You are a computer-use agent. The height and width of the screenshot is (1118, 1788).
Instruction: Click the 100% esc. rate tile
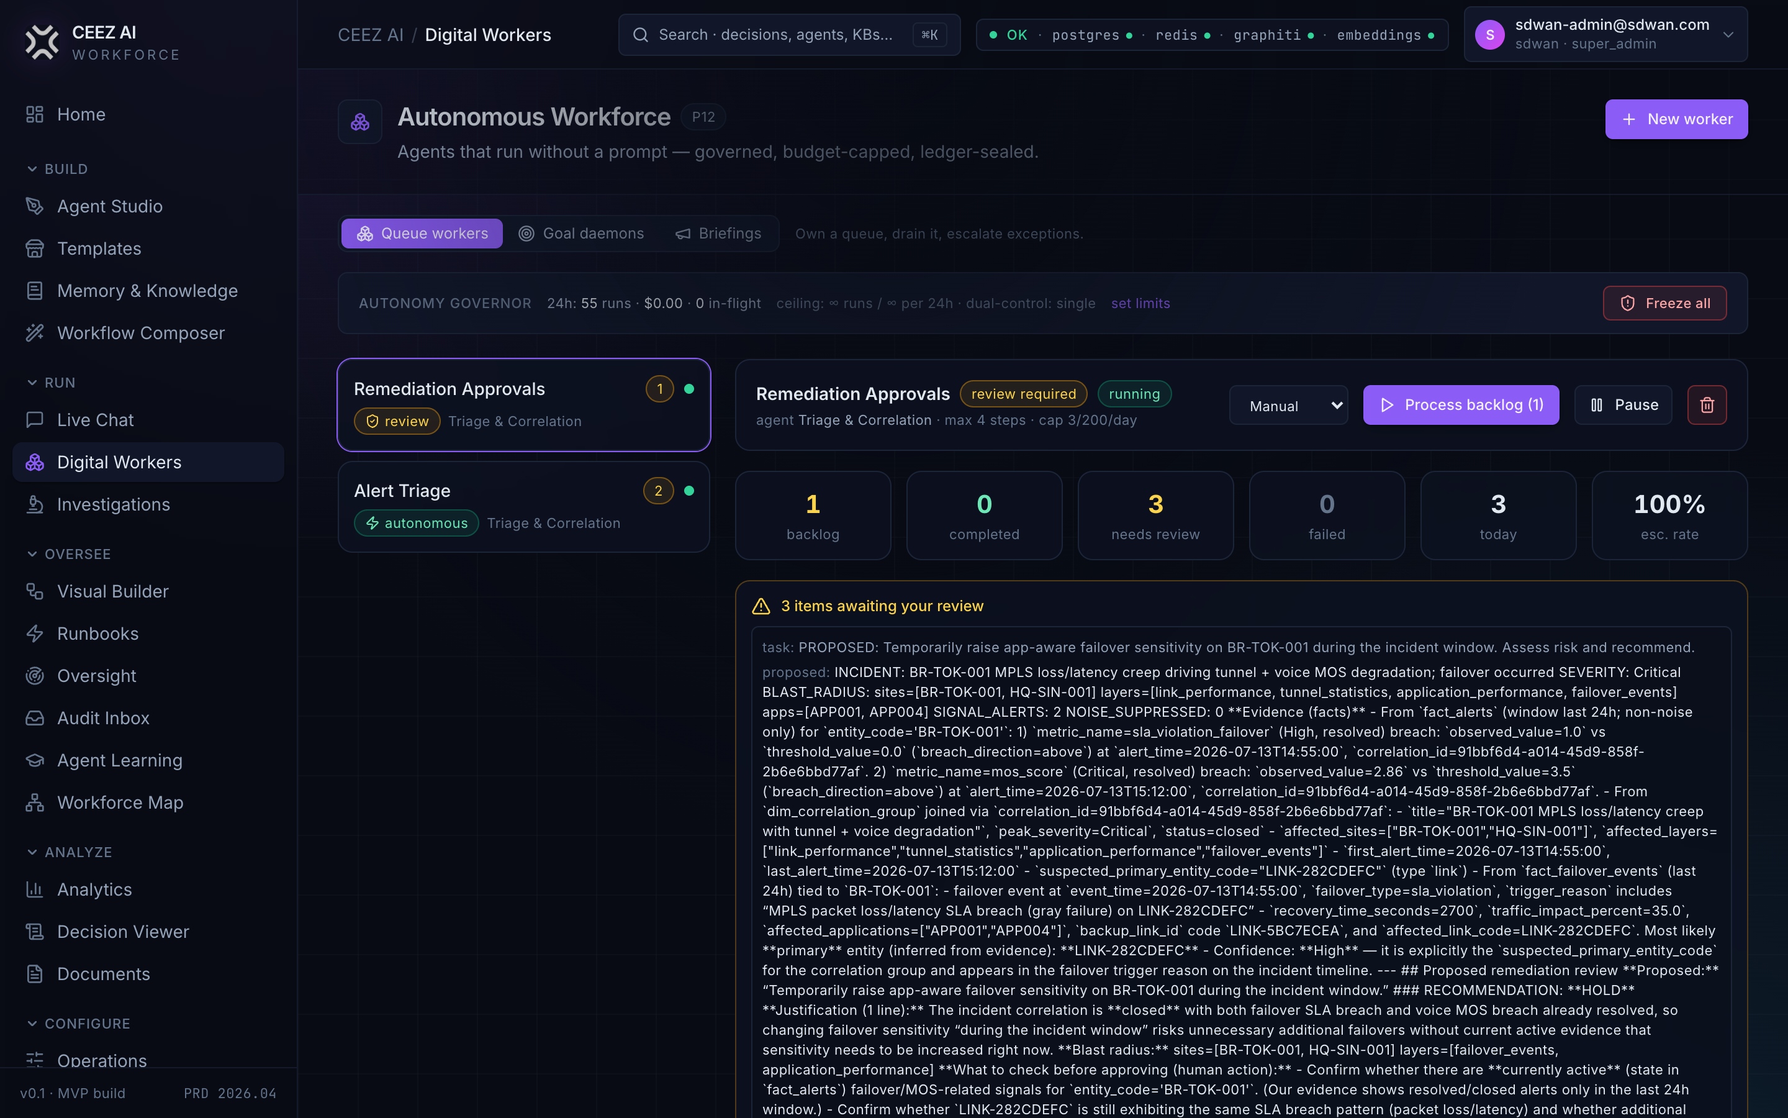click(x=1669, y=516)
